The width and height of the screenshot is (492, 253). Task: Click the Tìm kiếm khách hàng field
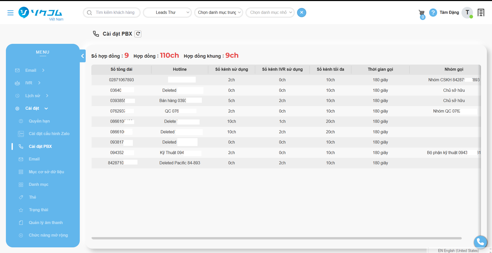coord(112,12)
